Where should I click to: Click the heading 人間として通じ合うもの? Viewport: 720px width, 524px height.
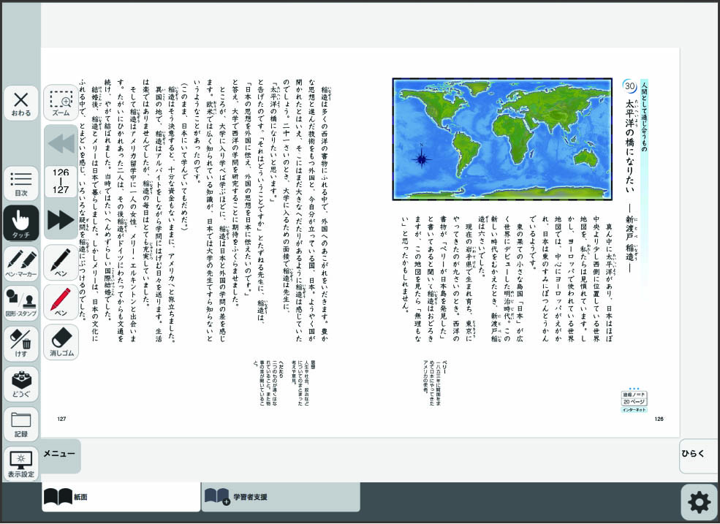[x=644, y=117]
